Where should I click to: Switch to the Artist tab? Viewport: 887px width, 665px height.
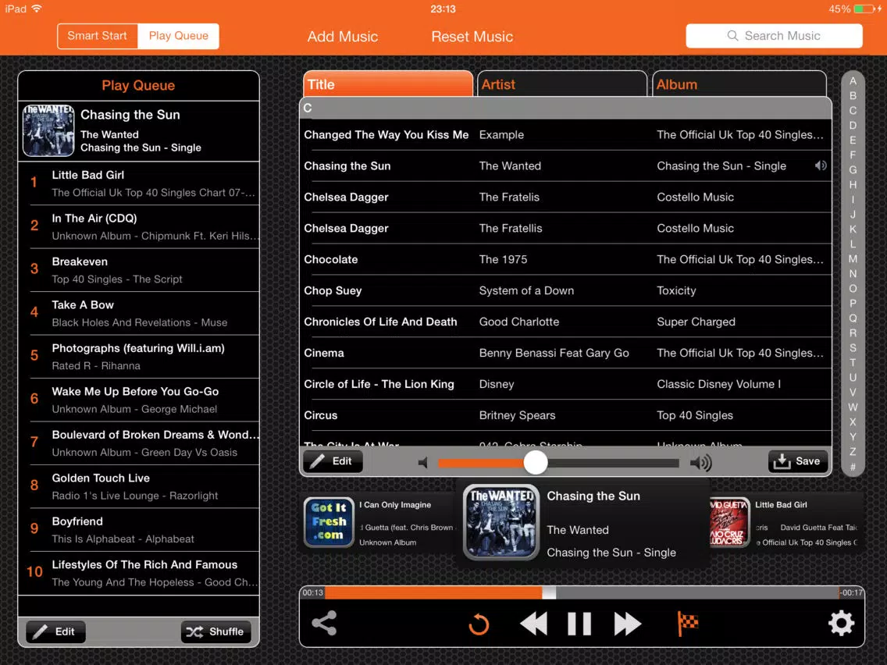pos(561,84)
